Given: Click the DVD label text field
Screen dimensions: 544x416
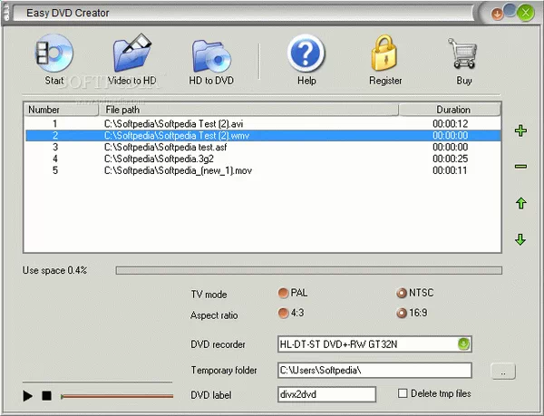Looking at the screenshot, I should [x=326, y=394].
